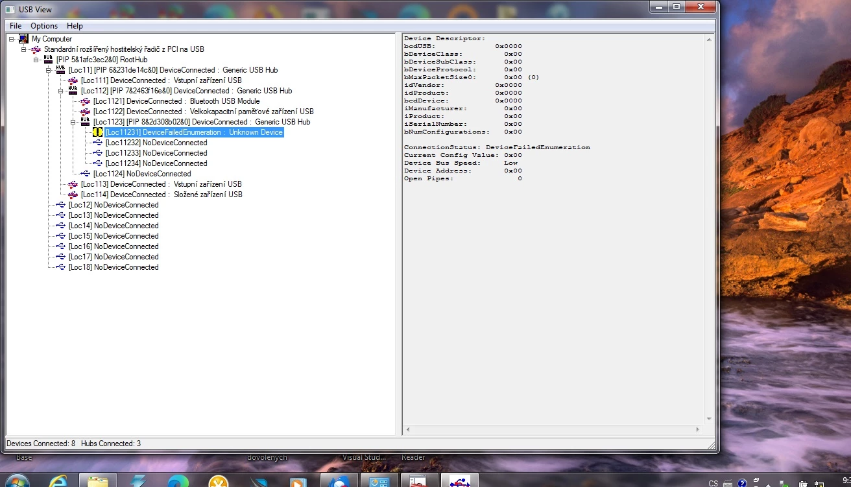Click the Loc1123 Generic USB Hub icon
Screen dimensions: 851x487
coord(85,122)
